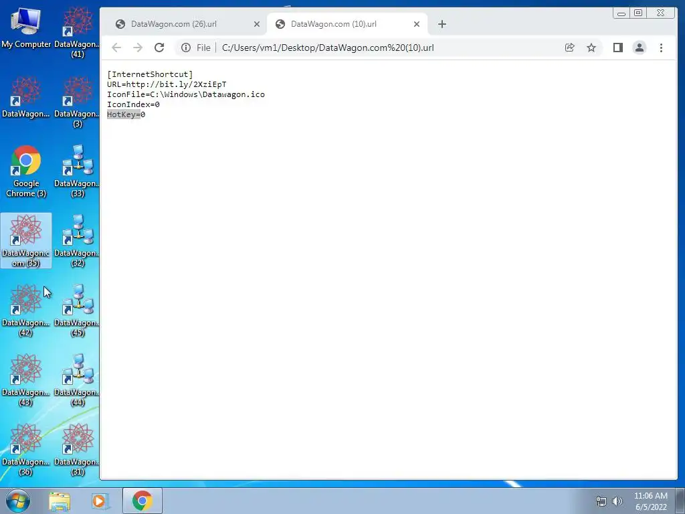The image size is (685, 514).
Task: Select My Computer desktop icon
Action: click(x=26, y=27)
